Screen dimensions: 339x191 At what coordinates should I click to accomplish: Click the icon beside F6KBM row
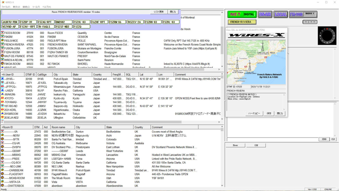pos(2,37)
